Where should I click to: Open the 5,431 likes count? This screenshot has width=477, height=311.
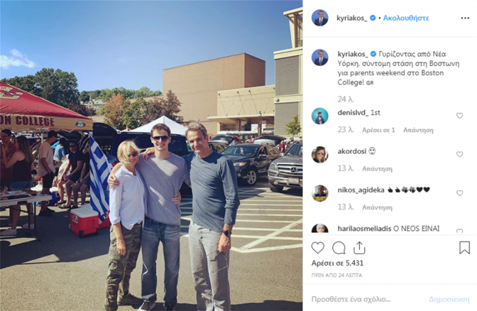click(x=337, y=263)
